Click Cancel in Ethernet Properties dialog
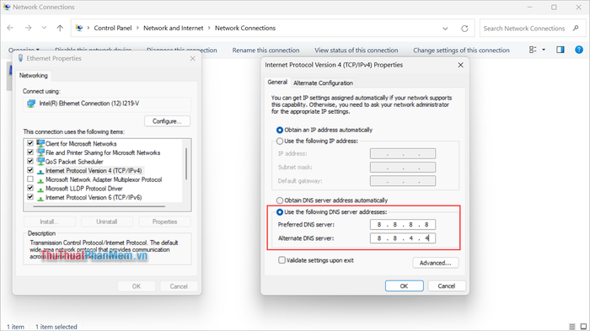Viewport: 590px width, 331px height. (179, 286)
